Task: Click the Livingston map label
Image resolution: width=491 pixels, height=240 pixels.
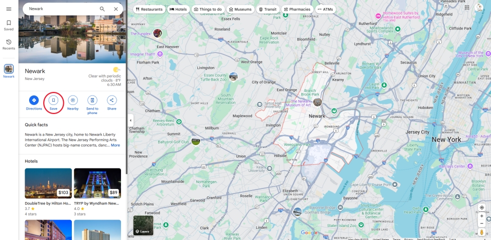Action: point(206,68)
